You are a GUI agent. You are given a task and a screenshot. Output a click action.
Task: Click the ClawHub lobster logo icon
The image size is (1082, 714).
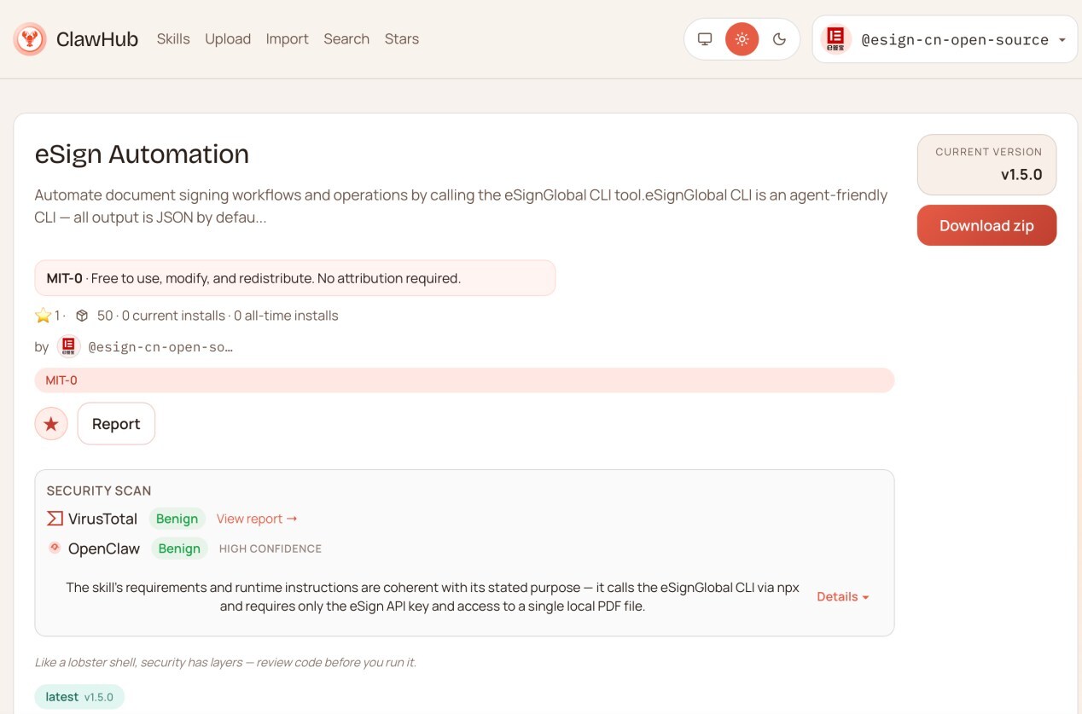[x=30, y=39]
